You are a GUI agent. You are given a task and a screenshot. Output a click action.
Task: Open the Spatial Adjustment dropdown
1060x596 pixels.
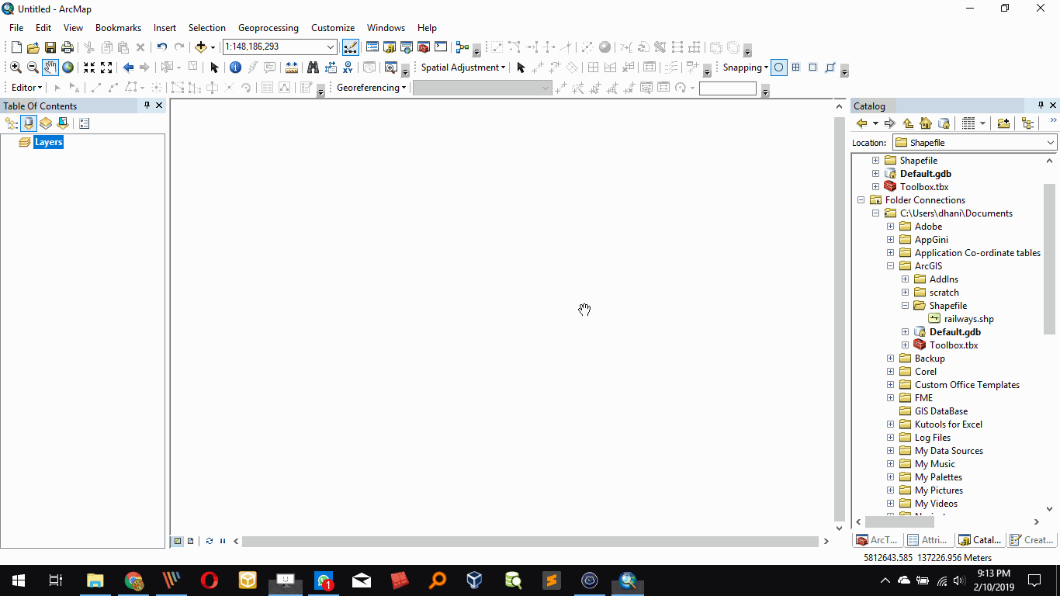[x=463, y=68]
